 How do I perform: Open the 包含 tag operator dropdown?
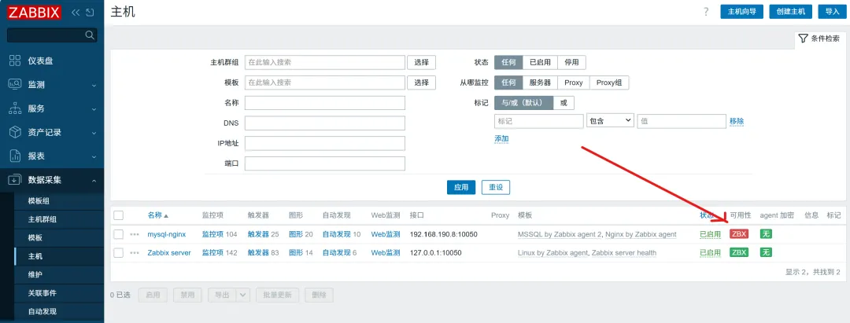[x=611, y=121]
